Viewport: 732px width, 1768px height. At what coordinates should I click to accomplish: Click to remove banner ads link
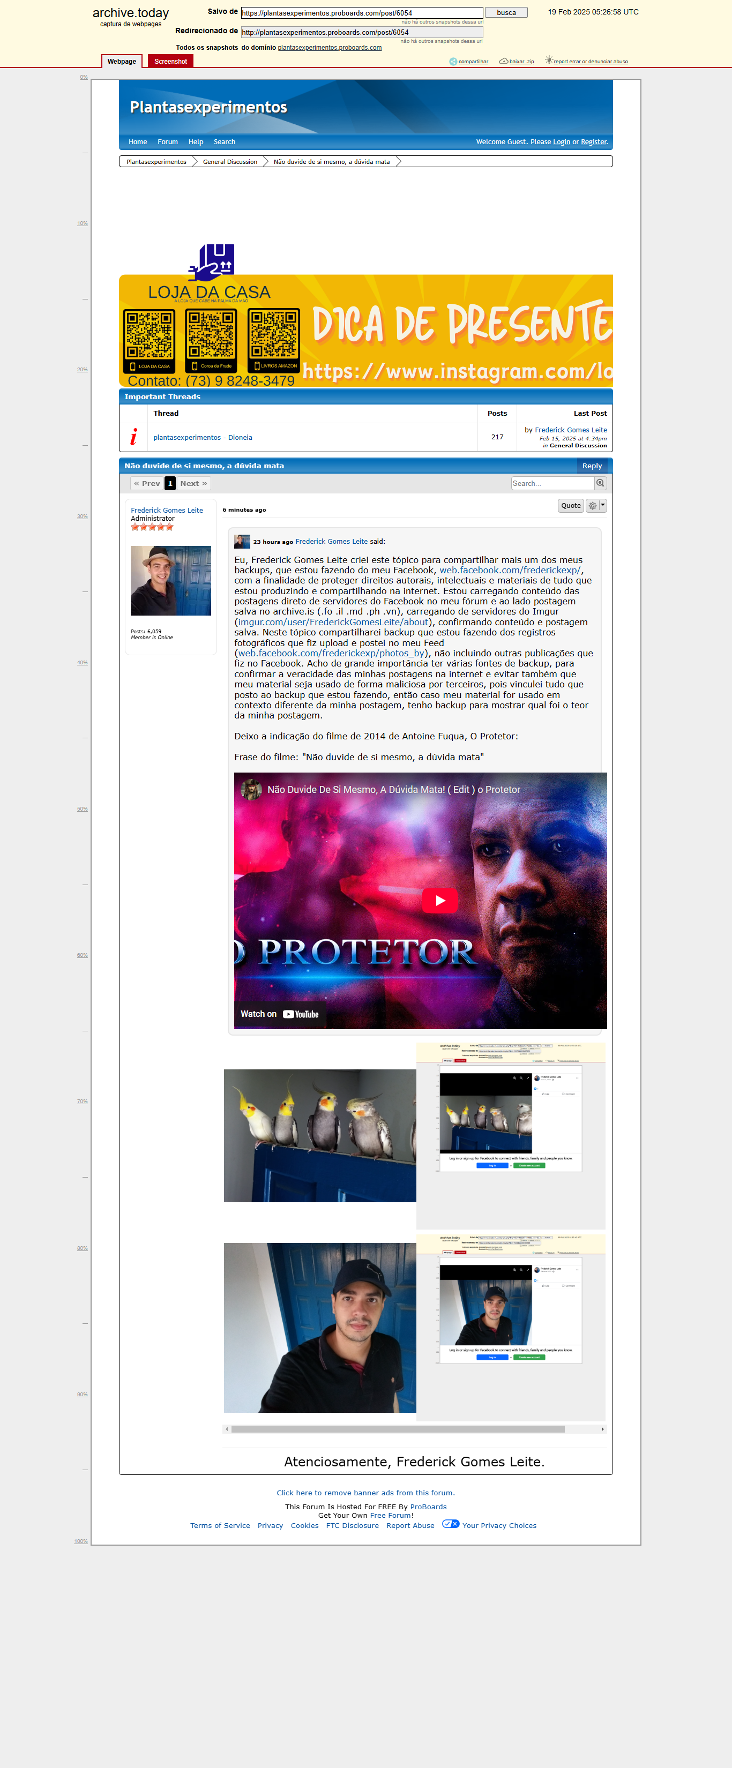pyautogui.click(x=365, y=1493)
